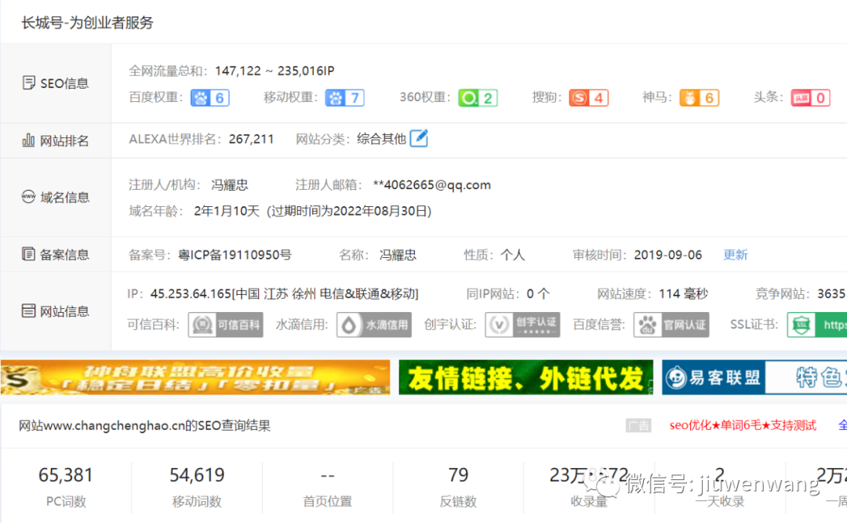Viewport: 847px width, 523px height.
Task: Open the 可信百科 certification badge
Action: [226, 325]
